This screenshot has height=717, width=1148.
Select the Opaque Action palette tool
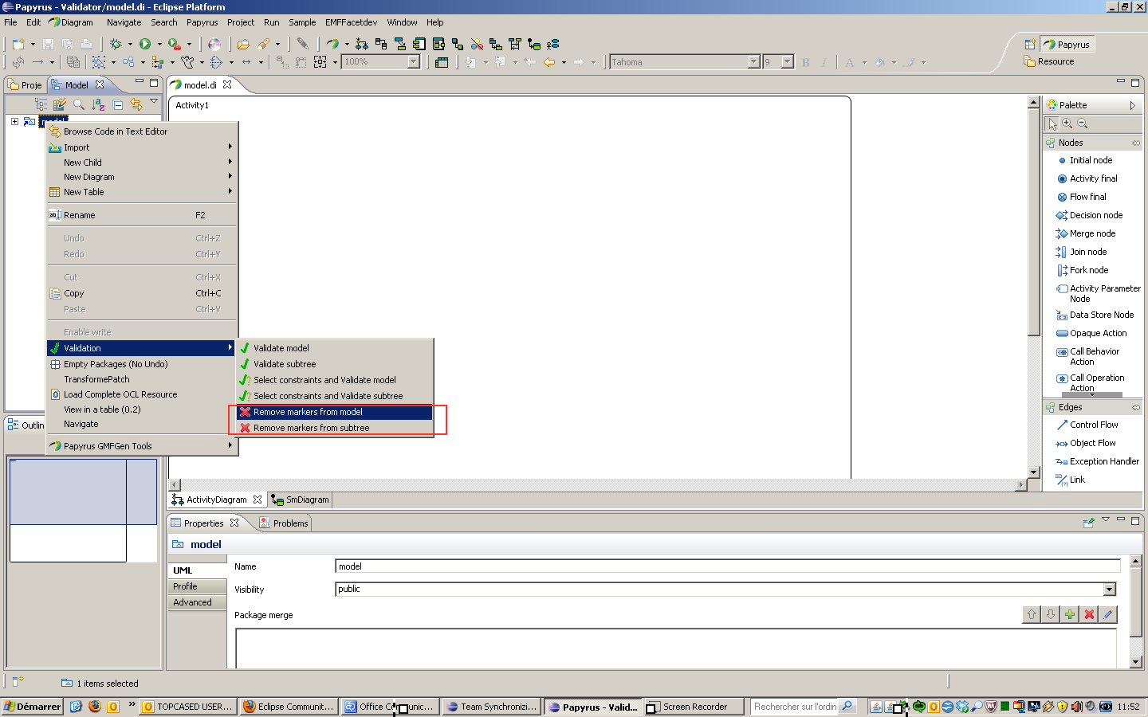tap(1091, 333)
